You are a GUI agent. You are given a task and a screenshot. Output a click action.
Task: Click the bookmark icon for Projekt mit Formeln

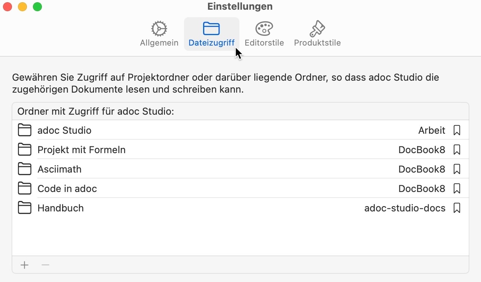pyautogui.click(x=457, y=150)
